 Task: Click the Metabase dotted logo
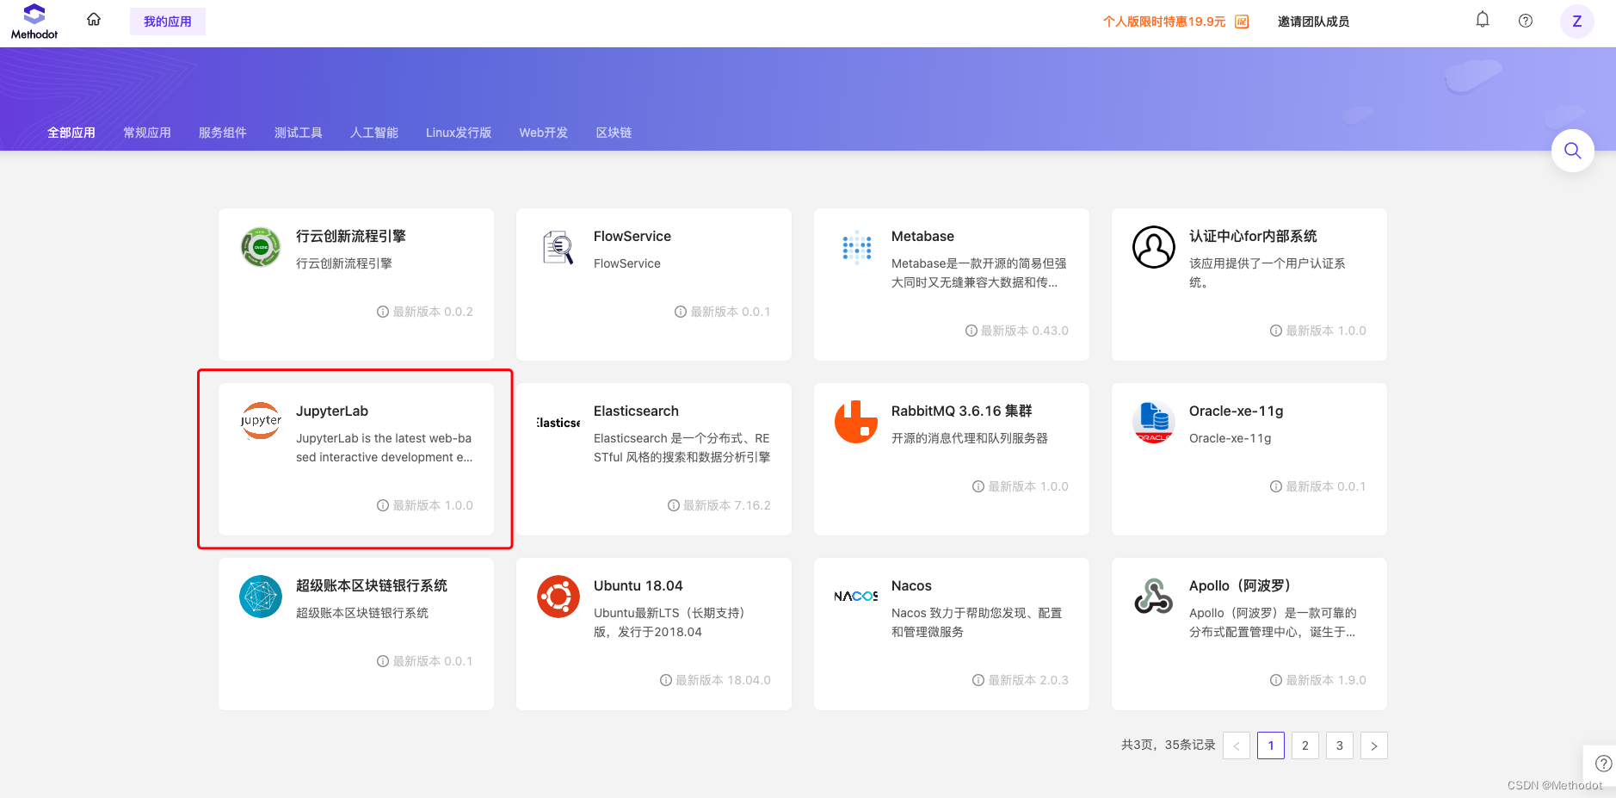pyautogui.click(x=856, y=247)
